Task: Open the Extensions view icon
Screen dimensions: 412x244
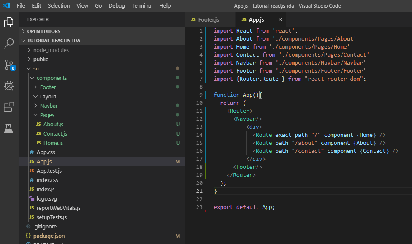Action: [9, 107]
